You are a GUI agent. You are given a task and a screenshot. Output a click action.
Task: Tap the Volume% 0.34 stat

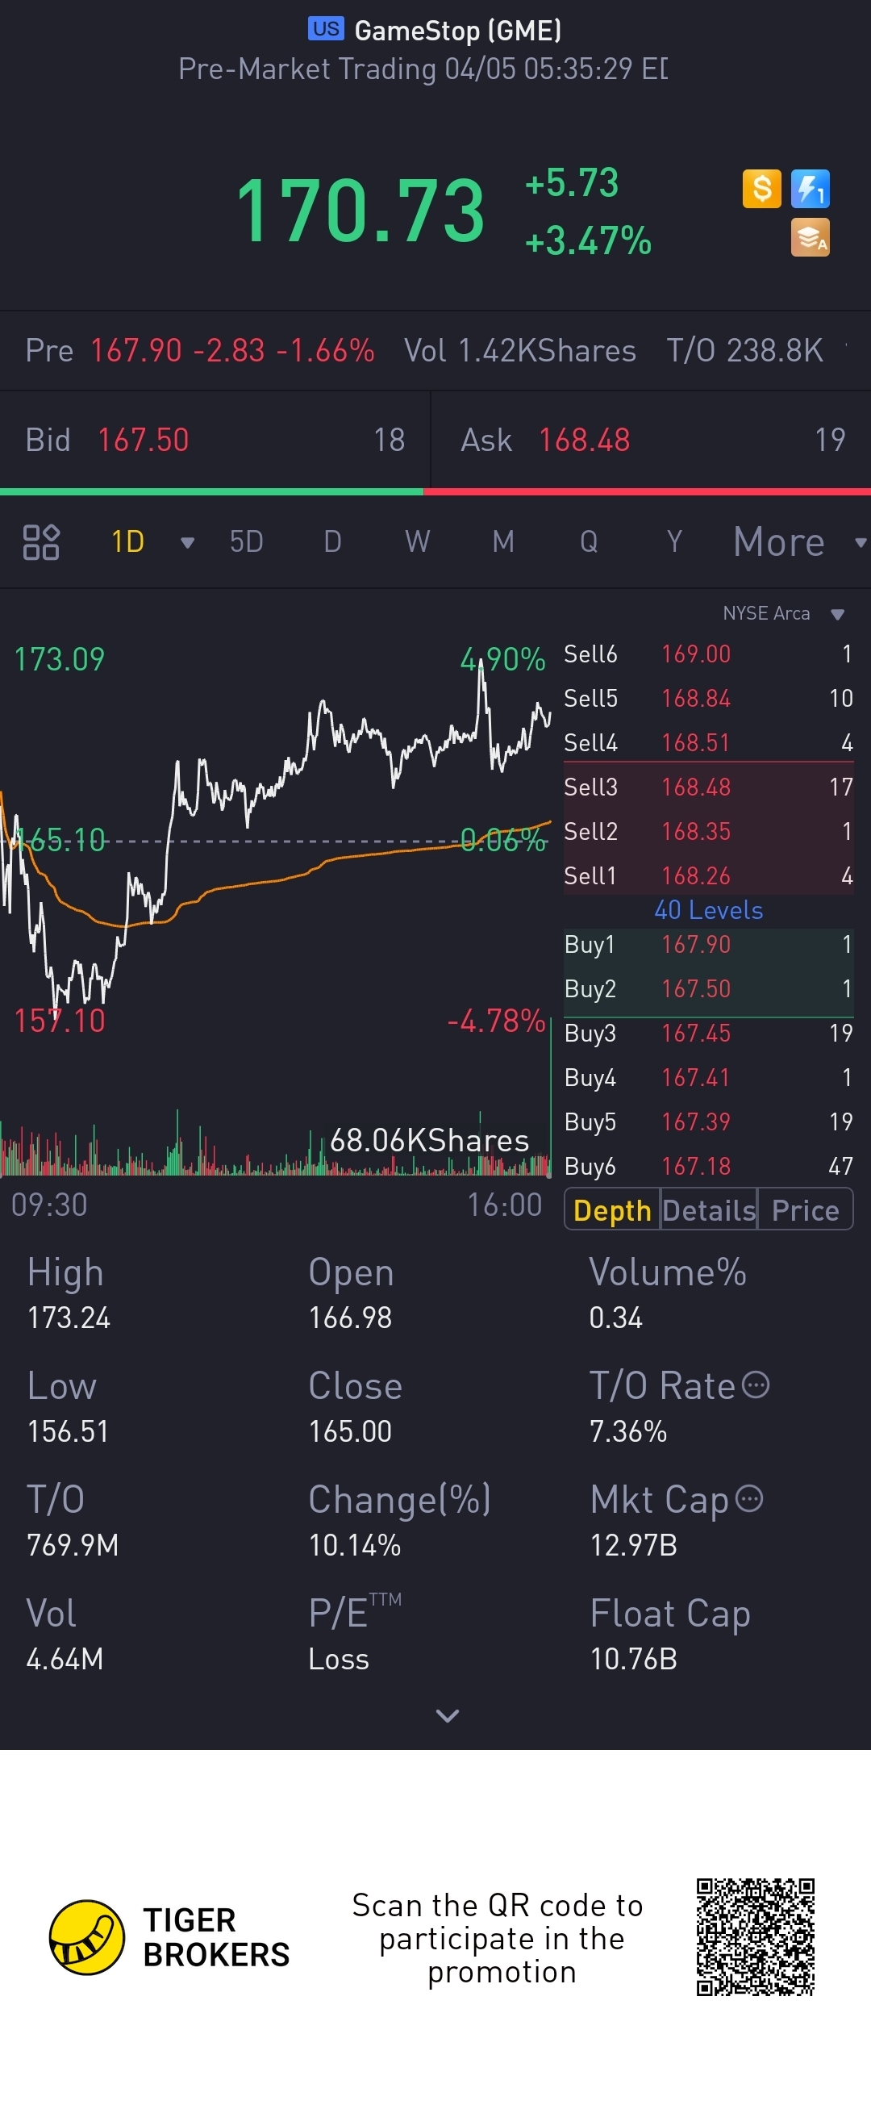coord(668,1294)
